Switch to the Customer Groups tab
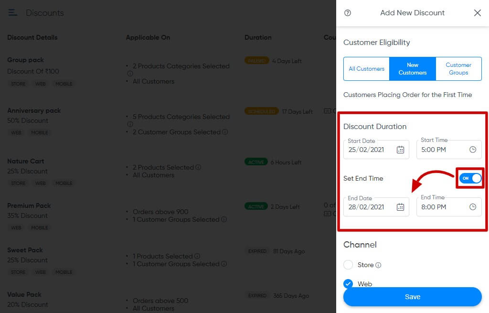Image resolution: width=489 pixels, height=313 pixels. (458, 69)
